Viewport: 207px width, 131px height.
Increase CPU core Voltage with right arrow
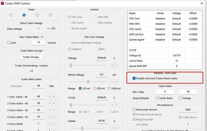point(117,65)
